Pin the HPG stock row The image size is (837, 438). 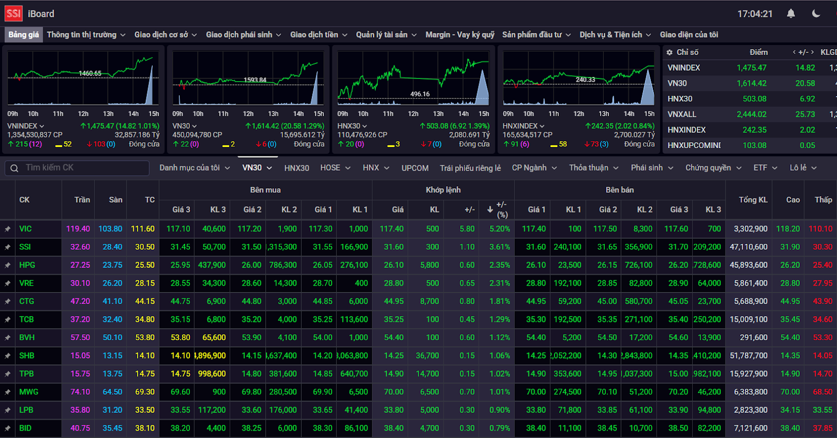click(7, 265)
